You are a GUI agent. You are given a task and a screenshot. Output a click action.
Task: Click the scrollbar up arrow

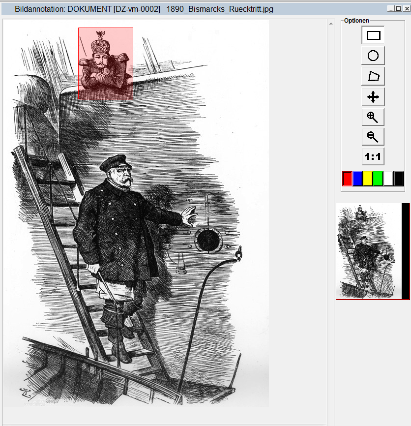point(331,23)
